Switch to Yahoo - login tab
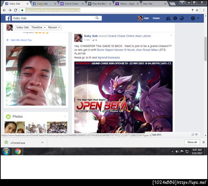Screen dimensions: 208x186 click(x=127, y=4)
